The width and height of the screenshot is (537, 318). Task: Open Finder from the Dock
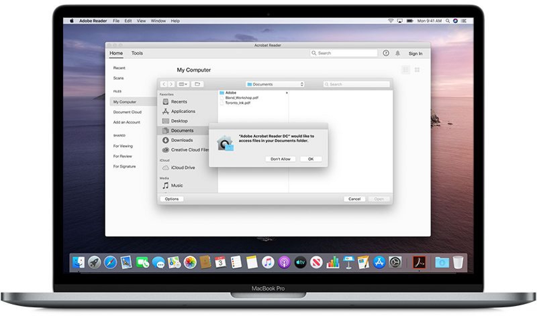click(x=79, y=262)
